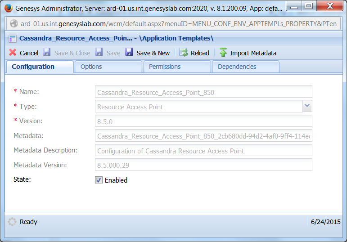
Task: Click the Reload refresh icon
Action: (x=184, y=53)
